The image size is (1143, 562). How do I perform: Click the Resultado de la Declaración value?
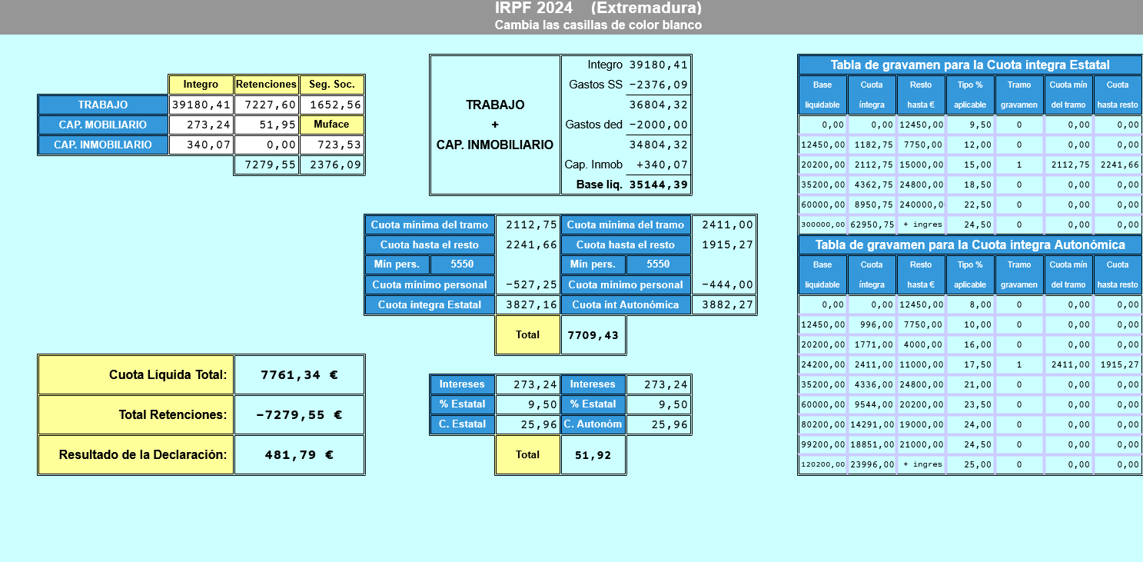(x=299, y=455)
